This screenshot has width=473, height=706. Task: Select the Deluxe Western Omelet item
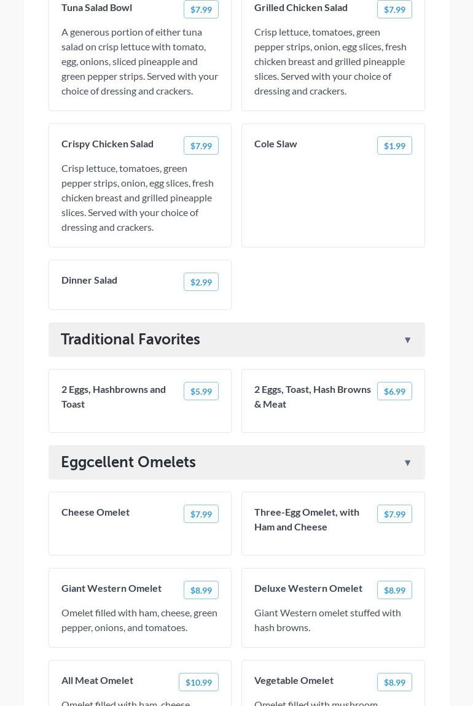308,588
